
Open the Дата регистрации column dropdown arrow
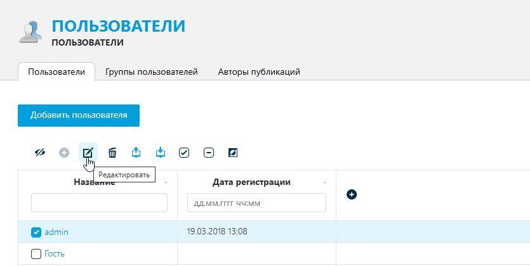coord(324,183)
